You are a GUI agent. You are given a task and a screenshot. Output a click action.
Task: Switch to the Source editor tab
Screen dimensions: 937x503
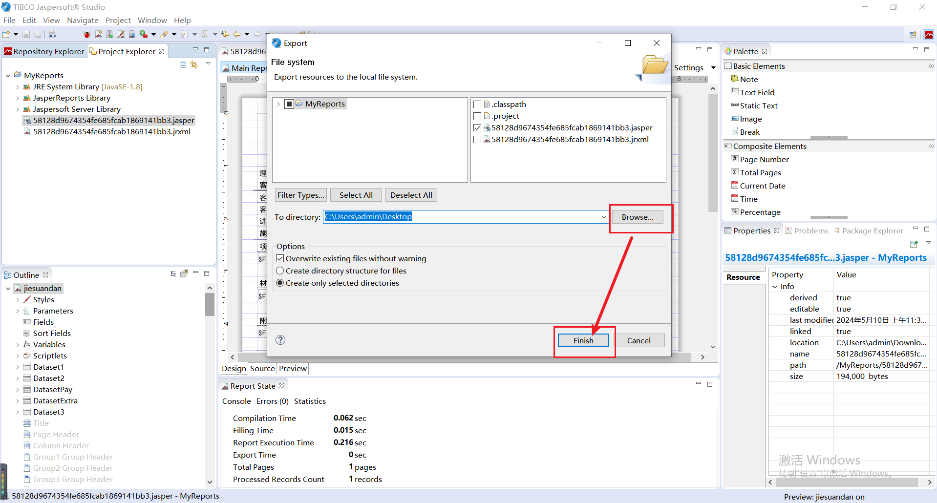(x=262, y=369)
